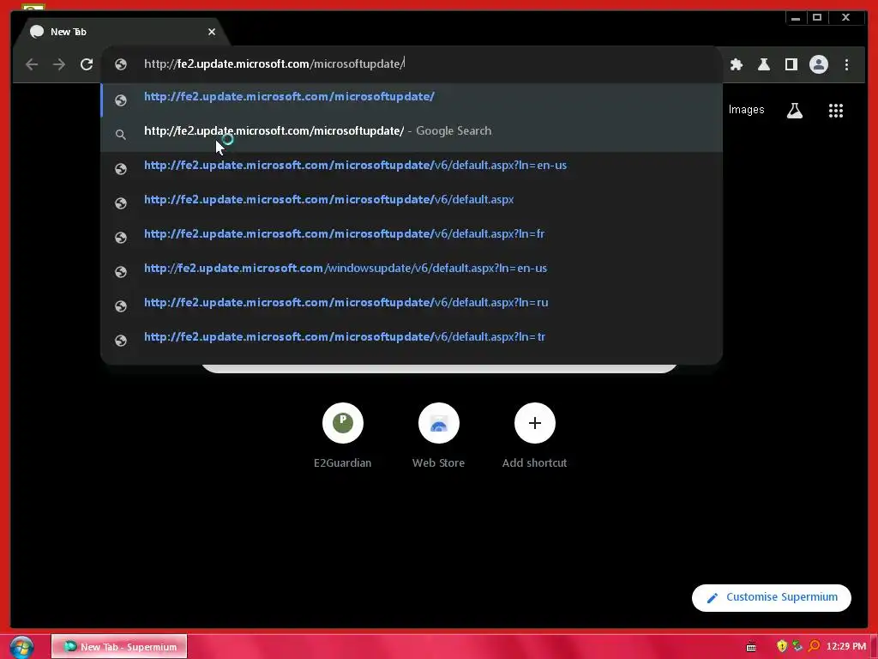Viewport: 878px width, 659px height.
Task: Choose the Google Search suggestion row
Action: (412, 134)
